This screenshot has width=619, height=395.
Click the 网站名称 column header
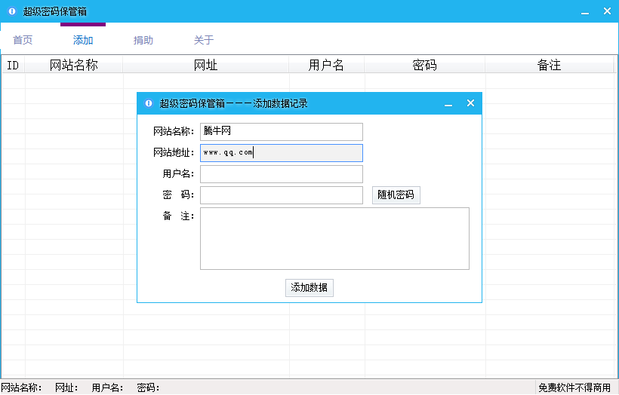point(74,66)
